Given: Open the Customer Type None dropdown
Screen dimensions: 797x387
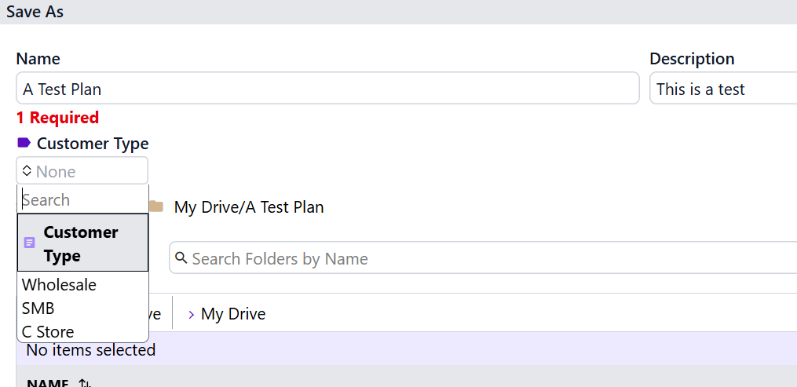Looking at the screenshot, I should tap(82, 171).
